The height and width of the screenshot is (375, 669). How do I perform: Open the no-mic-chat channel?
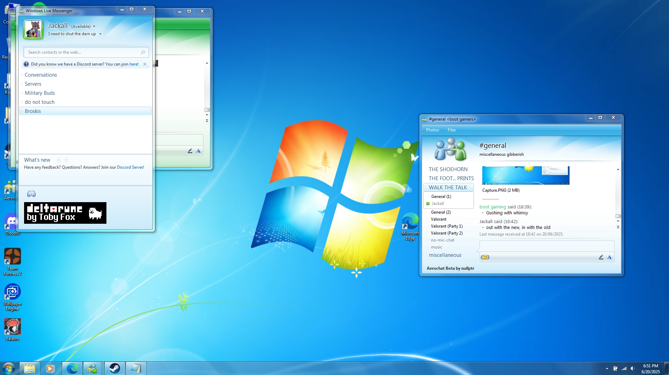click(443, 240)
